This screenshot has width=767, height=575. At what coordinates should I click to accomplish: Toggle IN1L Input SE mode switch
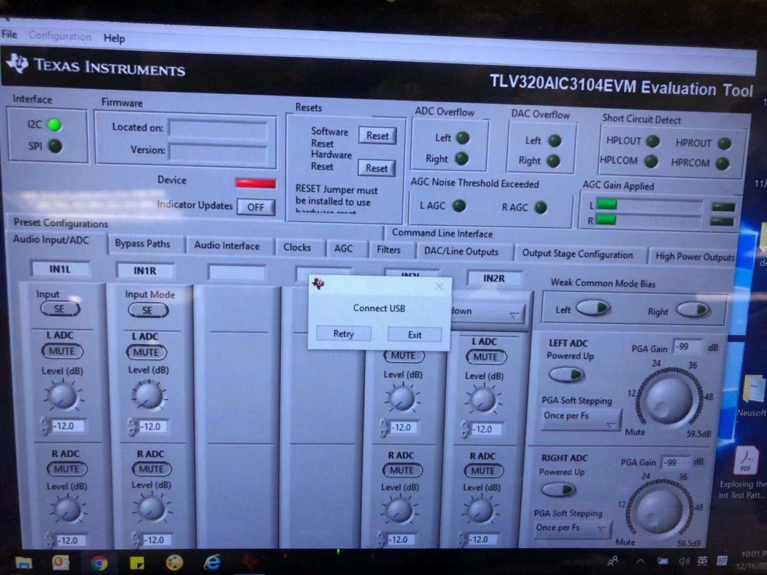[x=60, y=308]
